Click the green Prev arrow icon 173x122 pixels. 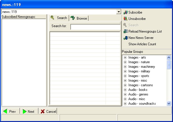5,111
